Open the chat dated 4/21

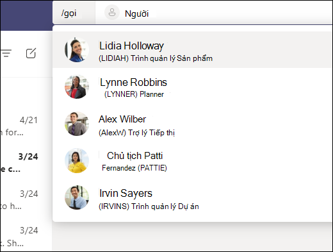[26, 126]
